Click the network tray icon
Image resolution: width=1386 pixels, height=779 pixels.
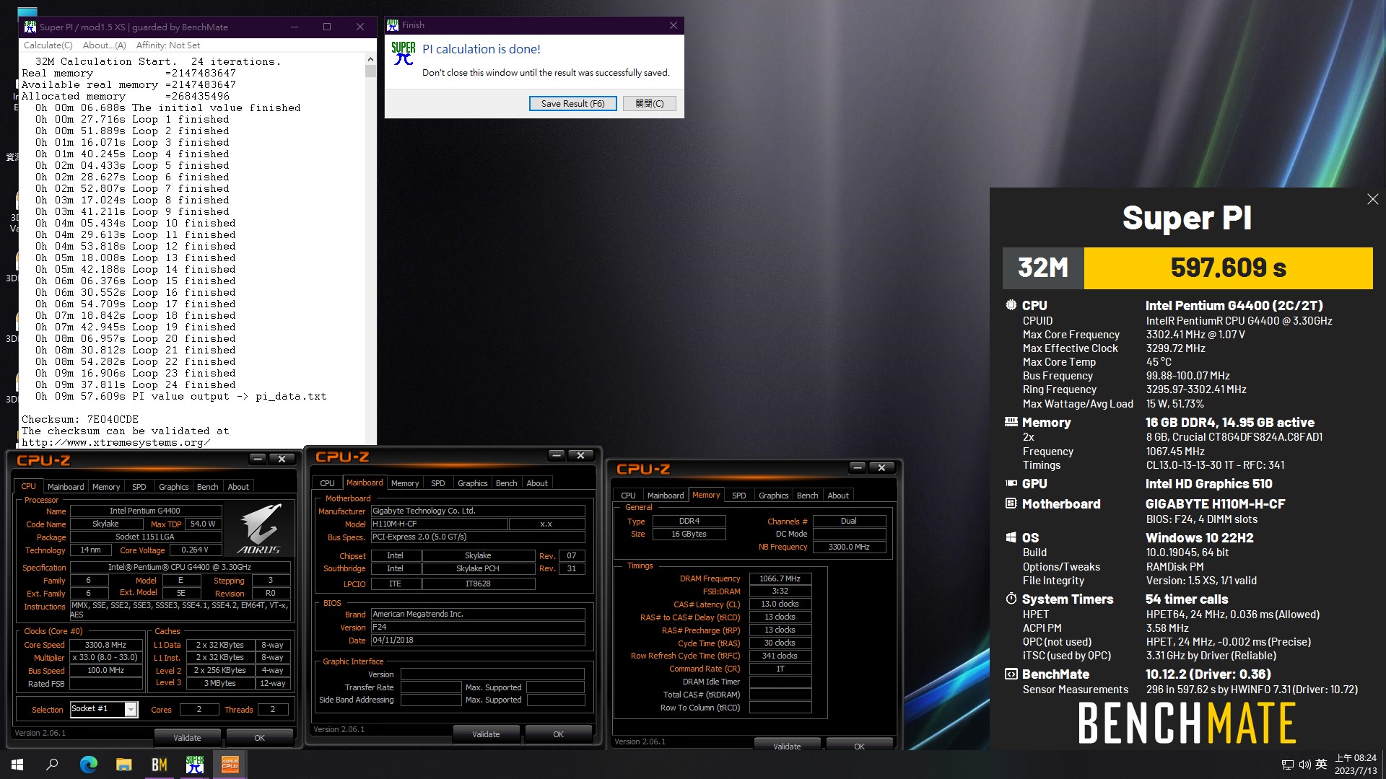[1287, 765]
